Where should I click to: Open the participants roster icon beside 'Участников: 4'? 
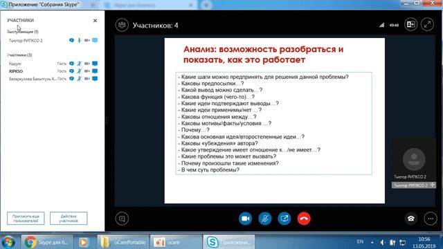pyautogui.click(x=122, y=25)
